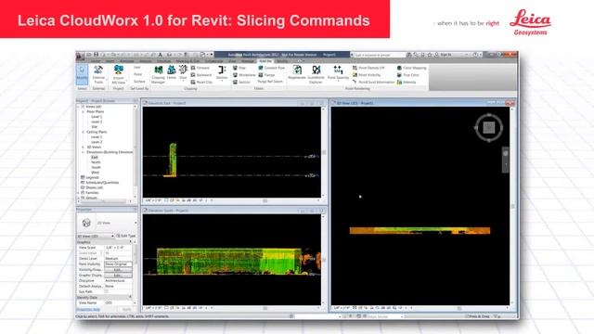
Task: Switch to the Add-Ins ribbon tab
Action: [x=265, y=61]
